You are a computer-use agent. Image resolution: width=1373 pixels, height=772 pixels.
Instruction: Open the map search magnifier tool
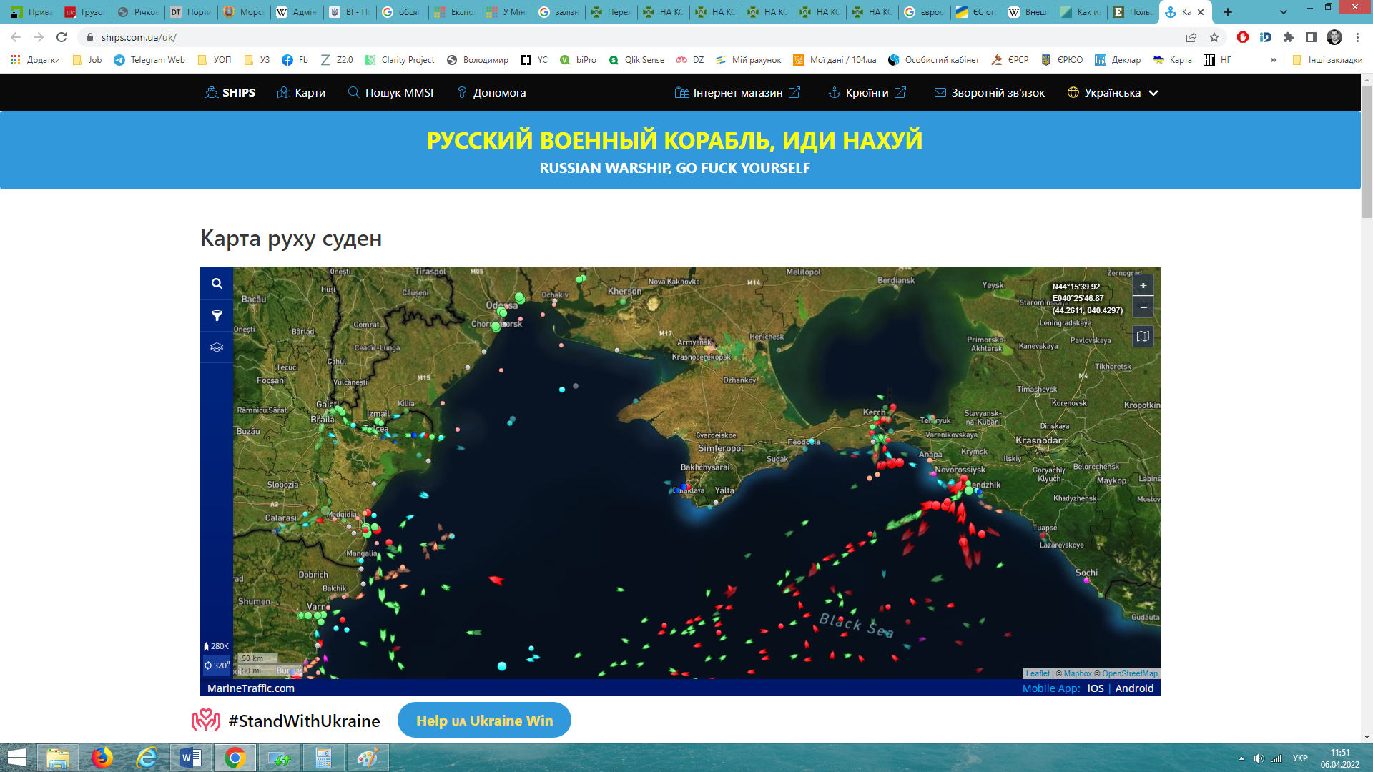point(217,284)
